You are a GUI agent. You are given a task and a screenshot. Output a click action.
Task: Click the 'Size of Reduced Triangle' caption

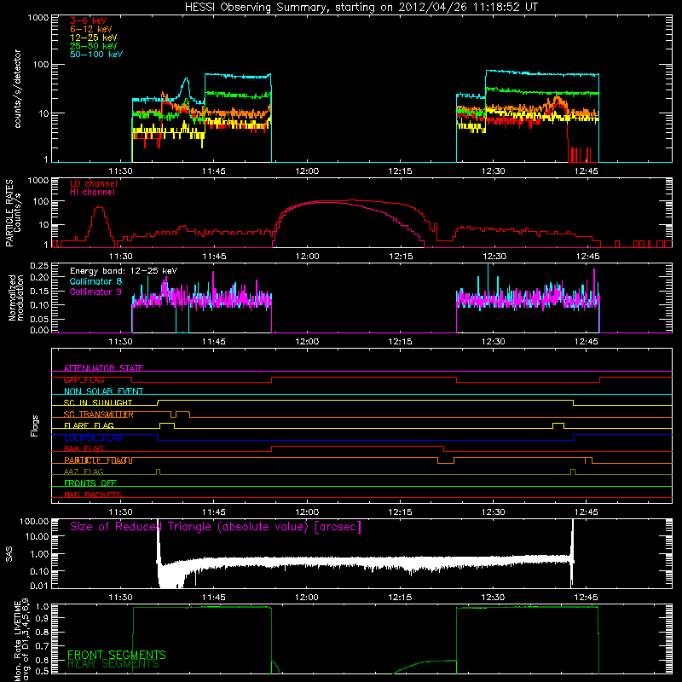click(216, 527)
